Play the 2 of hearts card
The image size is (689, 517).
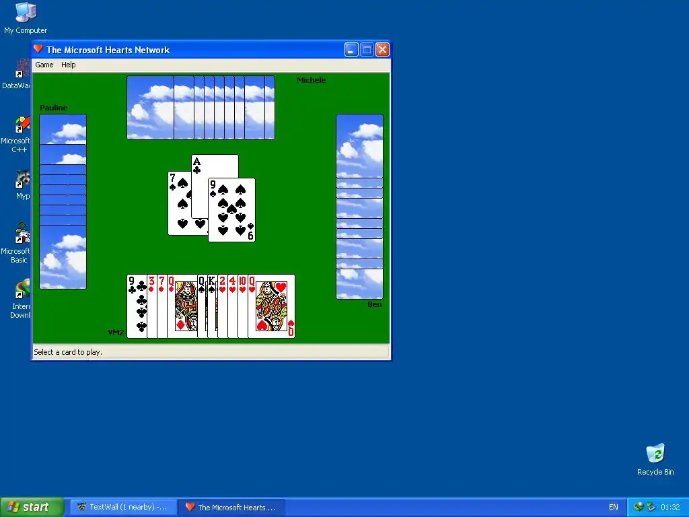click(x=222, y=306)
